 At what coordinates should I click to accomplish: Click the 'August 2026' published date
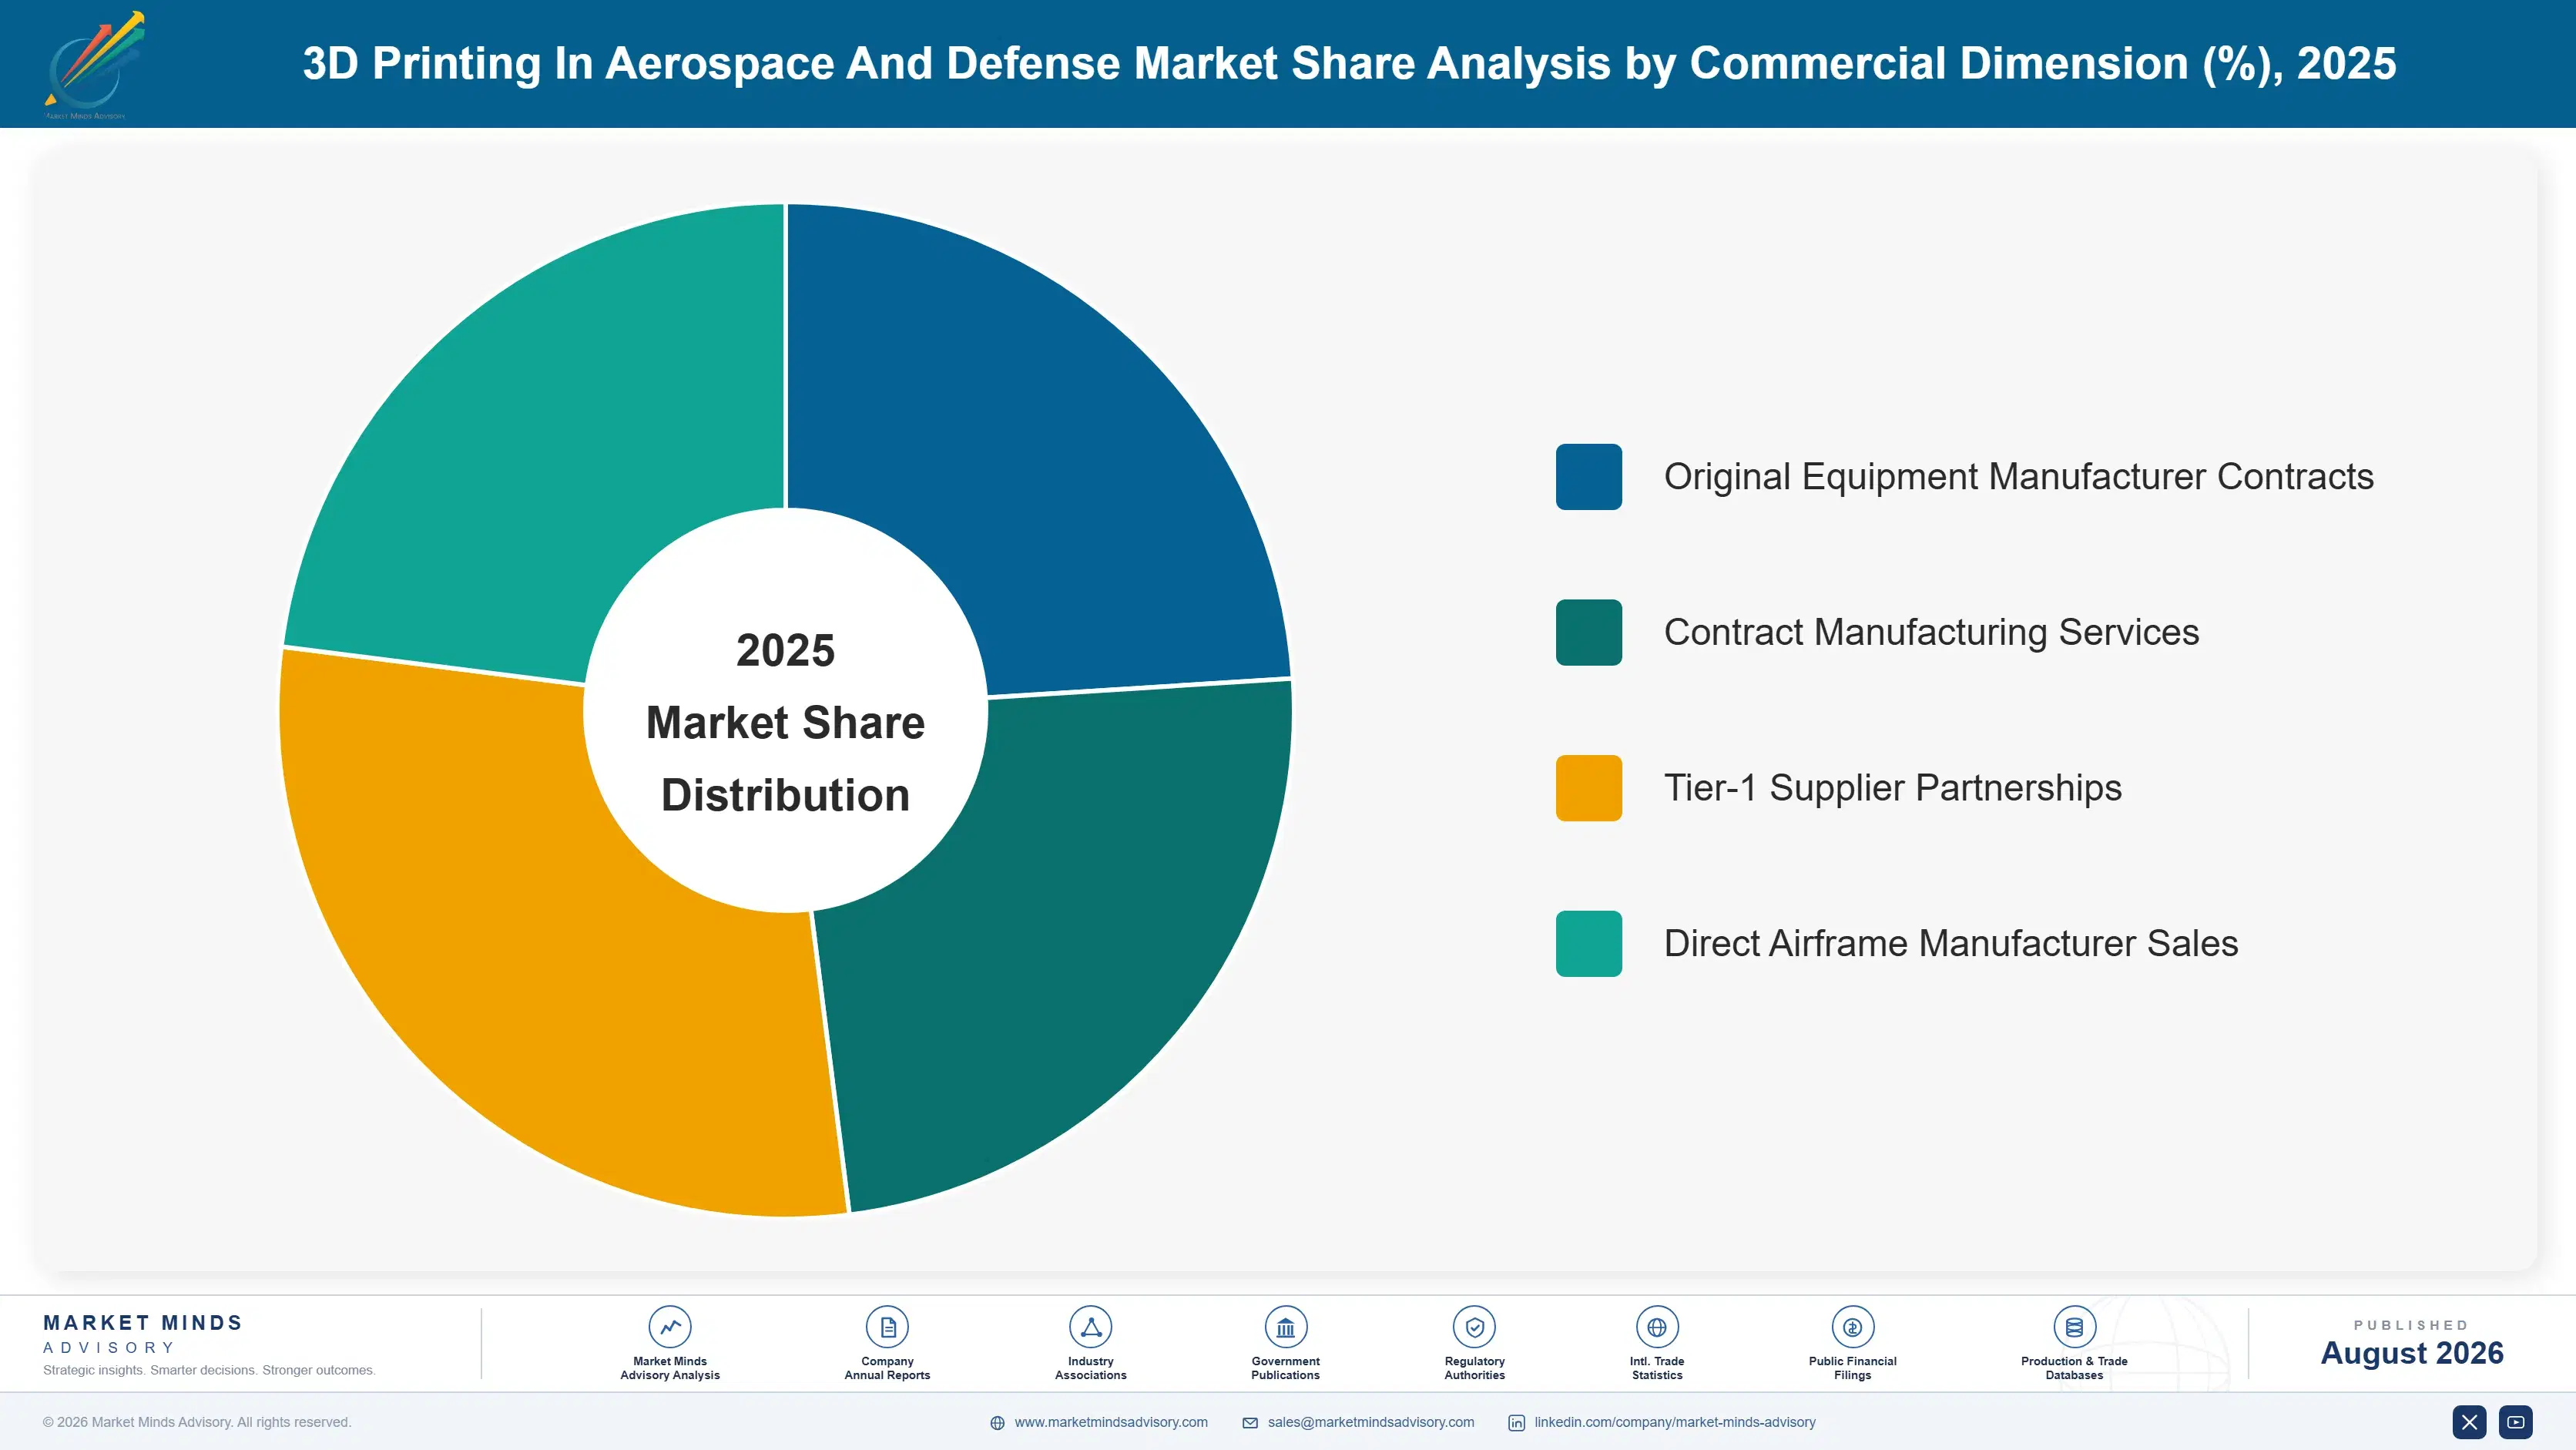pos(2411,1353)
